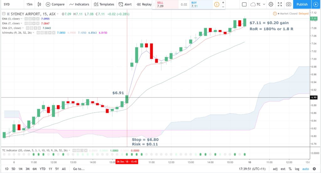This screenshot has width=321, height=173.
Task: Expand the EMA (3, close) dropdown arrow
Action: pyautogui.click(x=21, y=19)
